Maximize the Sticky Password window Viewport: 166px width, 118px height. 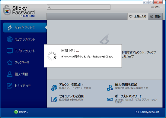[x=151, y=2]
